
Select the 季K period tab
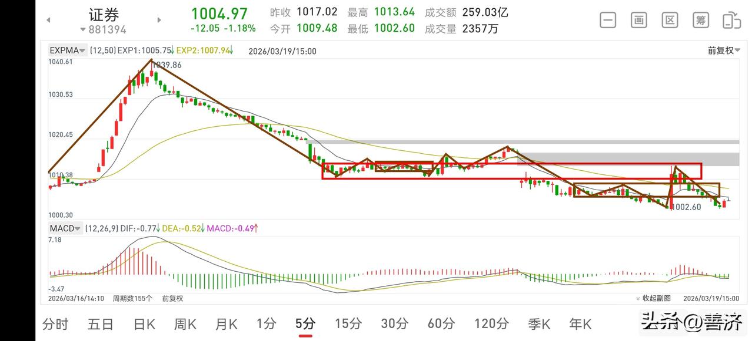(538, 323)
